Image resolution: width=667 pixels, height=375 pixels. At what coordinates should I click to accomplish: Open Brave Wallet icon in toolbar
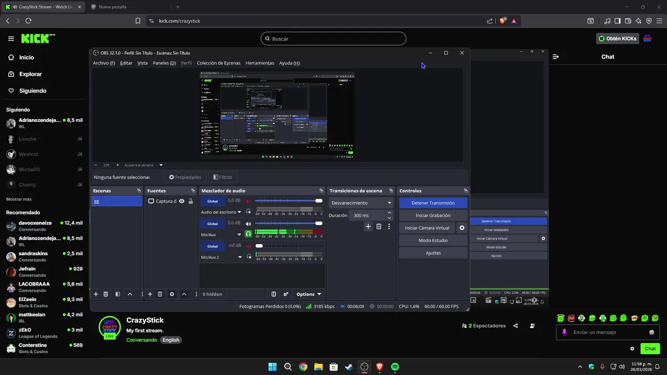[628, 21]
